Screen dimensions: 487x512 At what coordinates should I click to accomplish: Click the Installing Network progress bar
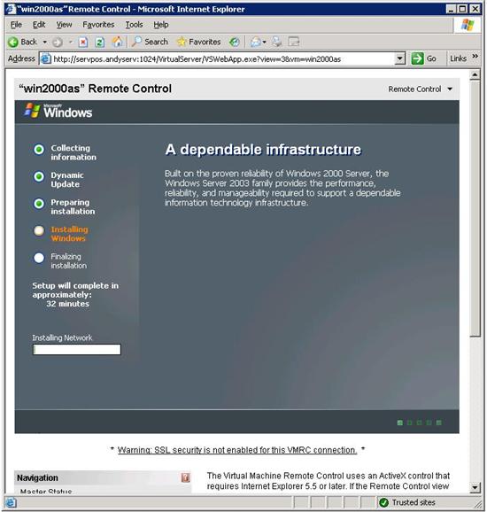click(77, 349)
